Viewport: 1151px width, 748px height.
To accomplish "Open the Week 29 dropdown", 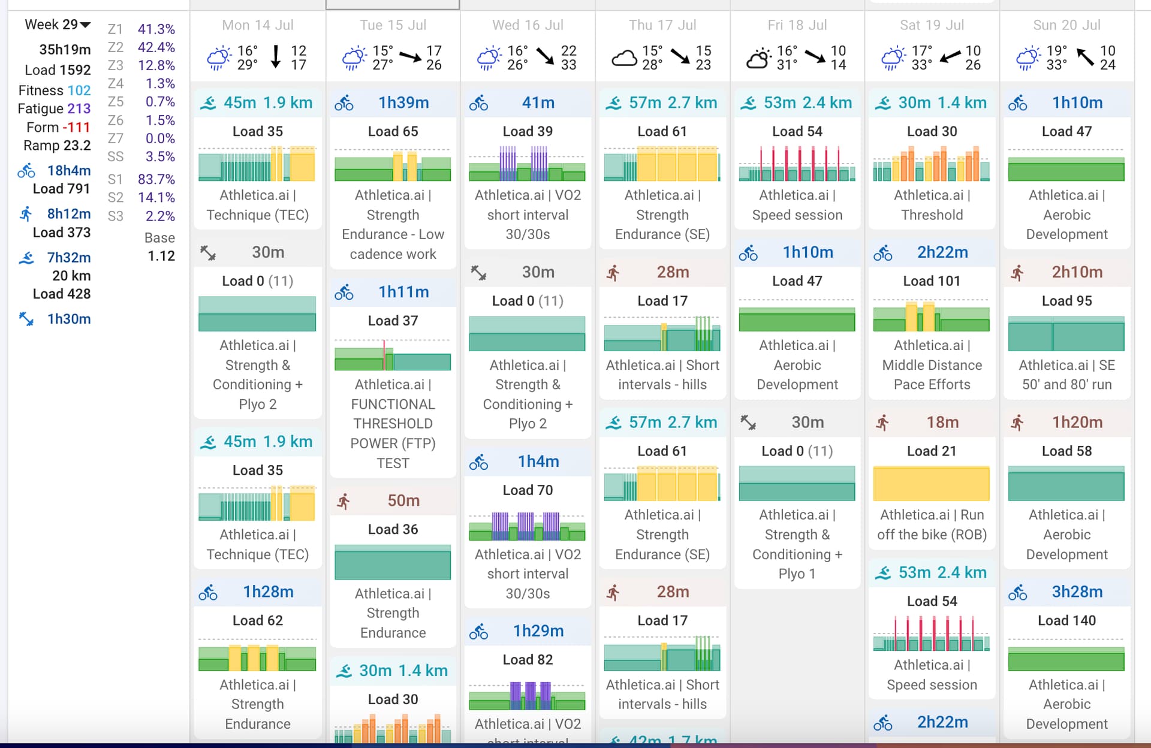I will [58, 25].
